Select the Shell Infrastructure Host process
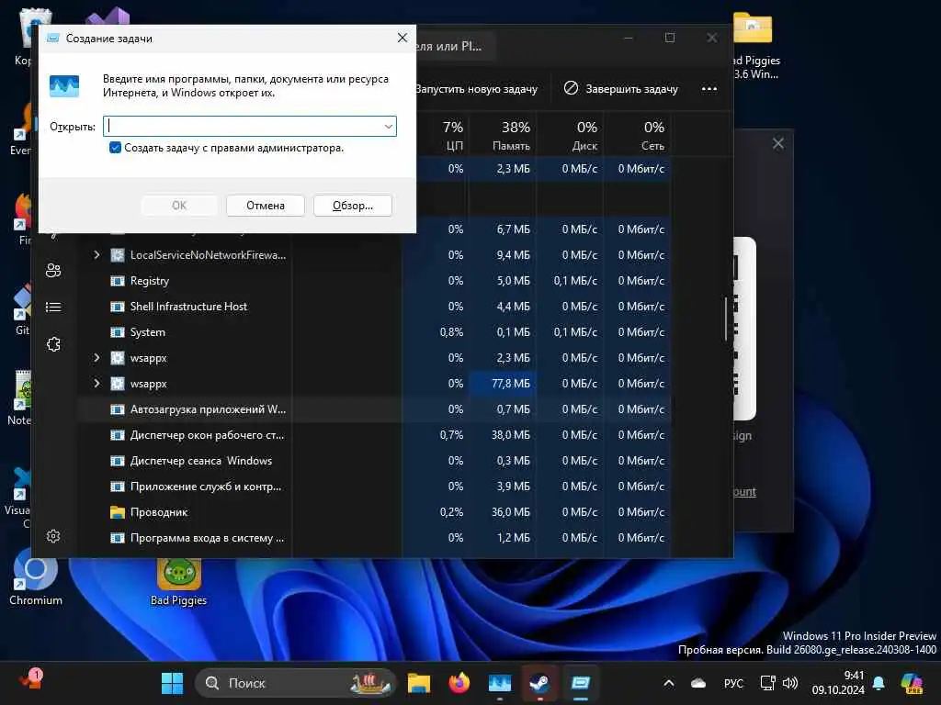Image resolution: width=941 pixels, height=705 pixels. click(x=375, y=307)
